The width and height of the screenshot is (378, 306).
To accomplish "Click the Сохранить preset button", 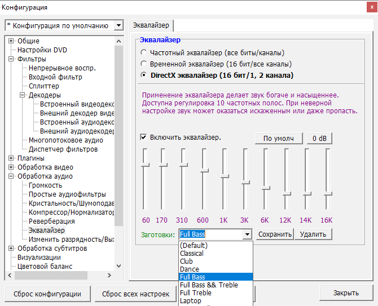I will 275,234.
